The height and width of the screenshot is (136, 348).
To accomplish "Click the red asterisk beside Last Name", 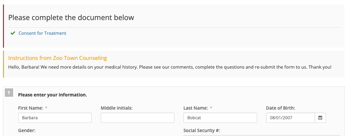I will pos(211,108).
